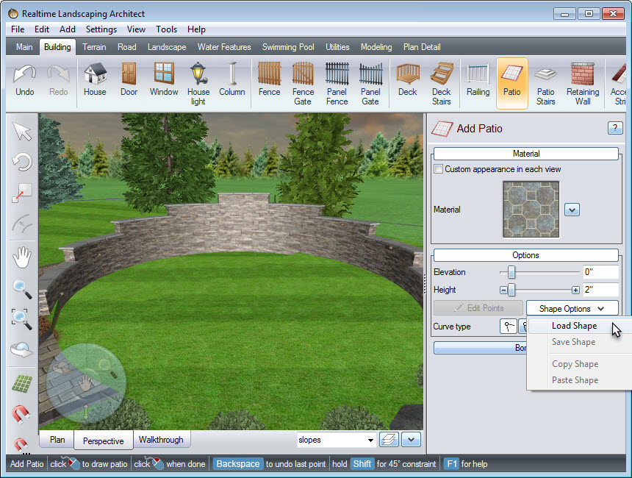This screenshot has width=632, height=478.
Task: Go to the Water Features tab
Action: point(224,47)
